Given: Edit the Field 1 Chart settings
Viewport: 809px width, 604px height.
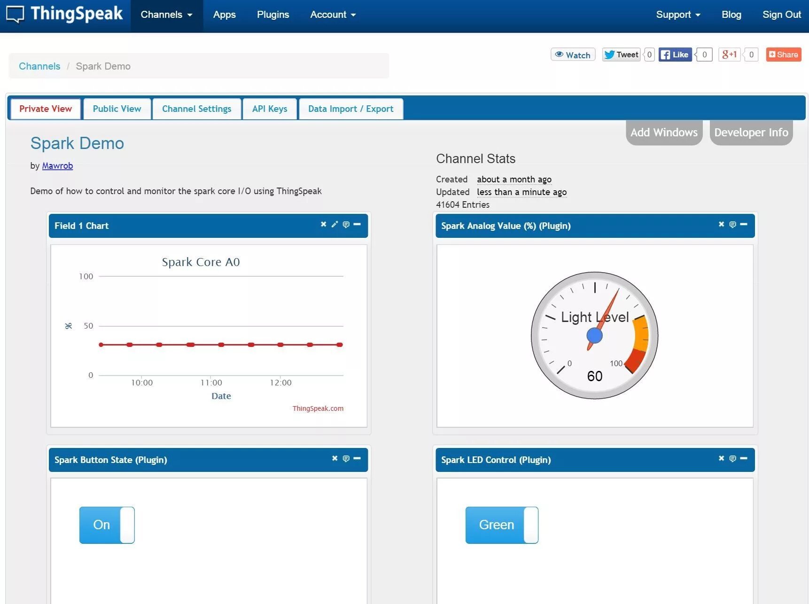Looking at the screenshot, I should [x=334, y=225].
